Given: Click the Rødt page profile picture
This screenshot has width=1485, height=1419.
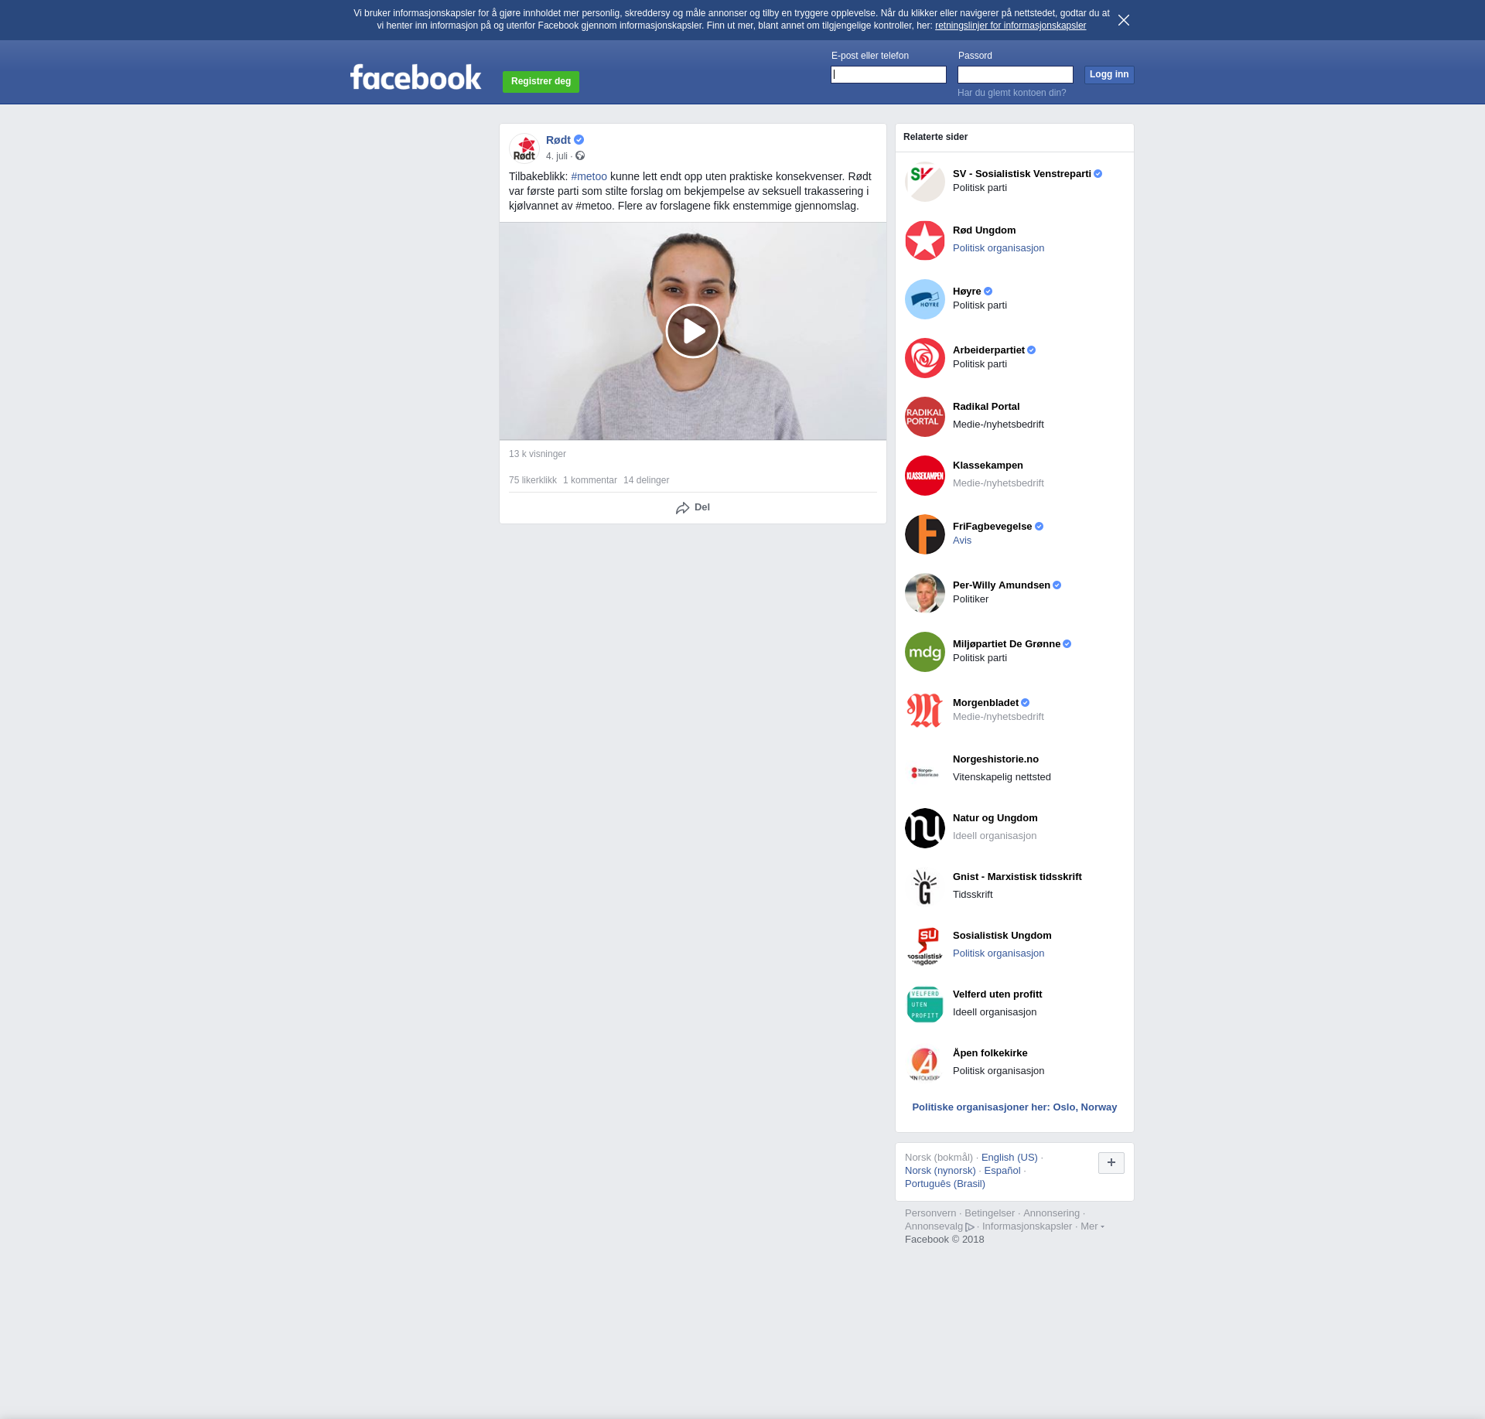Looking at the screenshot, I should tap(524, 148).
